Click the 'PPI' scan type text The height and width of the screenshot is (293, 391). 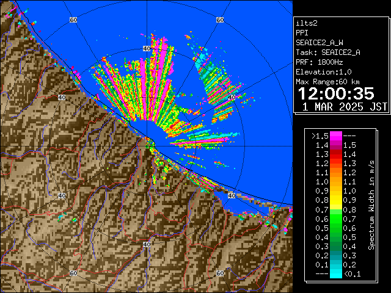pos(302,33)
